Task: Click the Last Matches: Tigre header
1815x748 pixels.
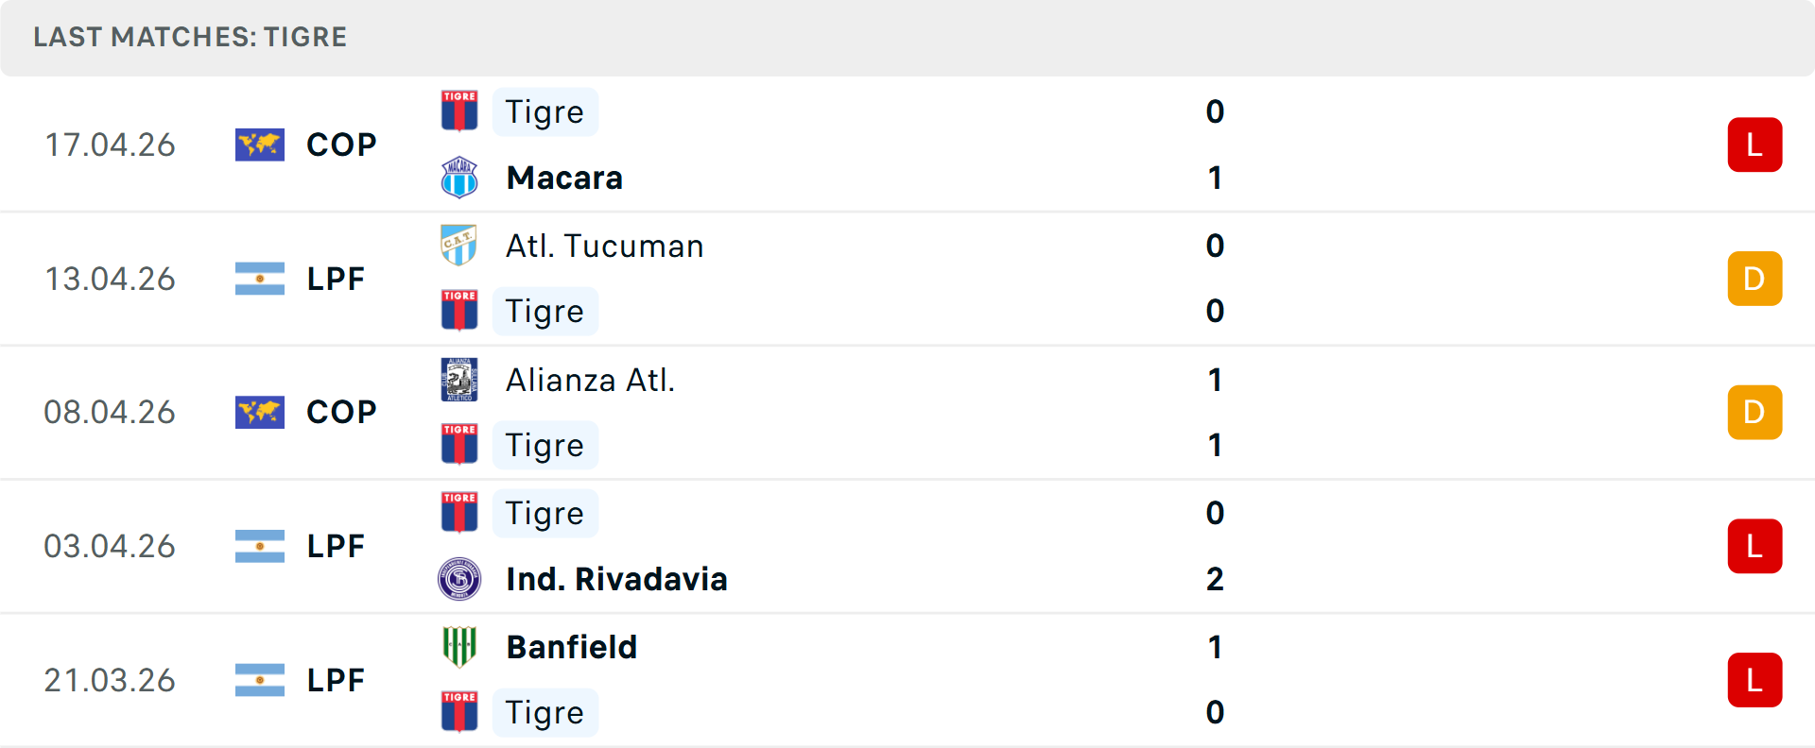Action: [190, 37]
